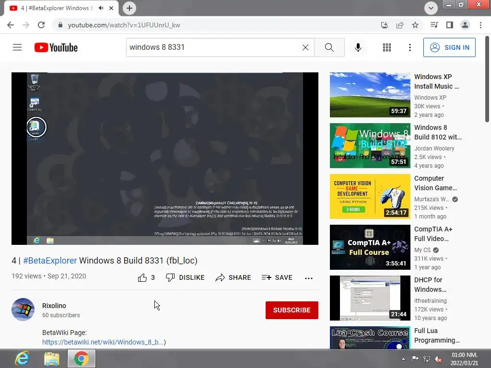Open the Rixolino channel name
491x368 pixels.
point(54,306)
